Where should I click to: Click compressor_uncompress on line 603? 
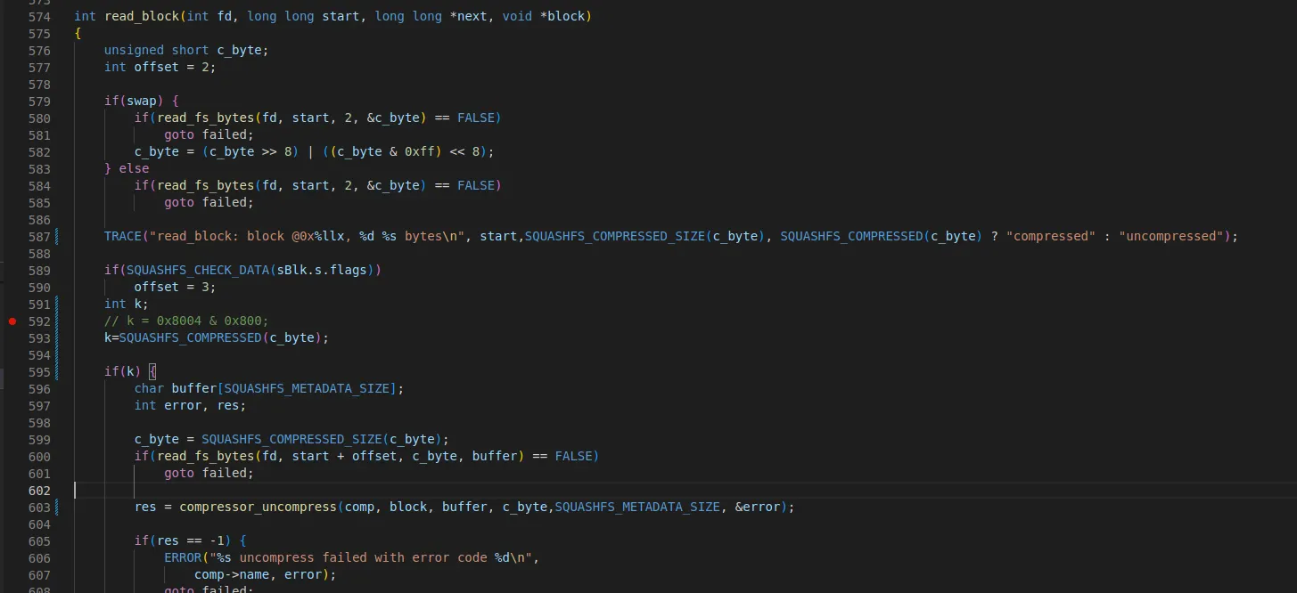tap(259, 507)
